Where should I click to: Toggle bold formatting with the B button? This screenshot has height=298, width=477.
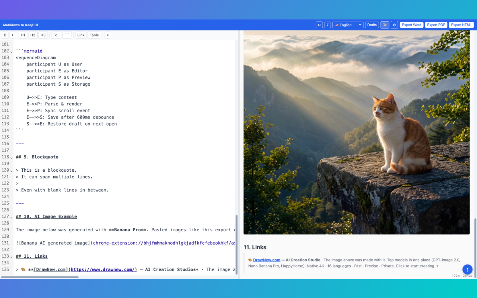(5, 35)
